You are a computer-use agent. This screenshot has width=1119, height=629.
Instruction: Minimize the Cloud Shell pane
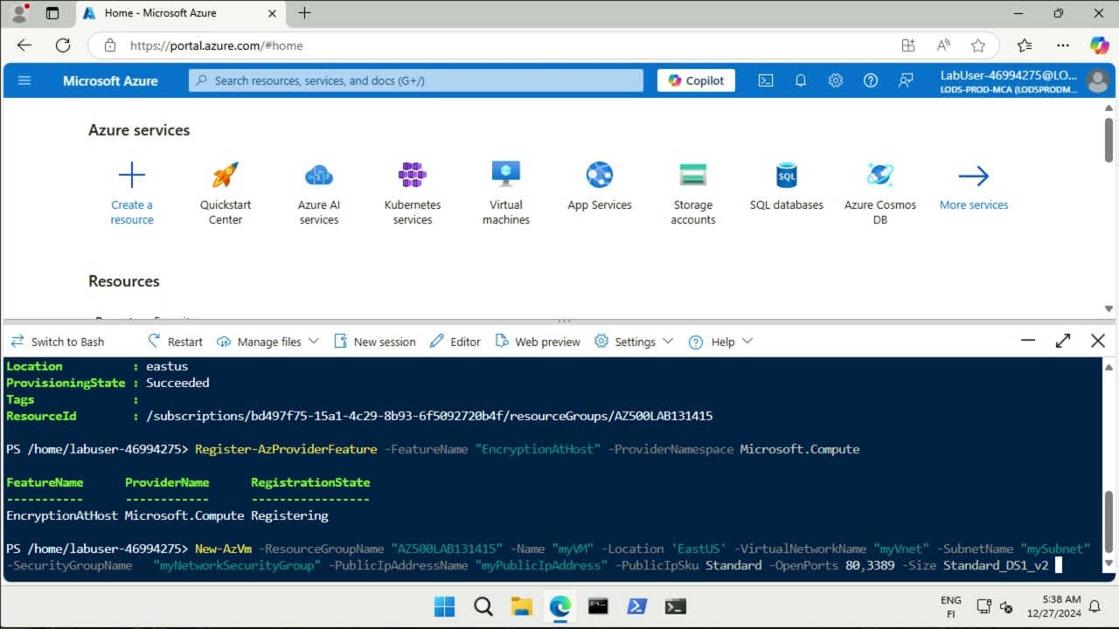pyautogui.click(x=1028, y=342)
